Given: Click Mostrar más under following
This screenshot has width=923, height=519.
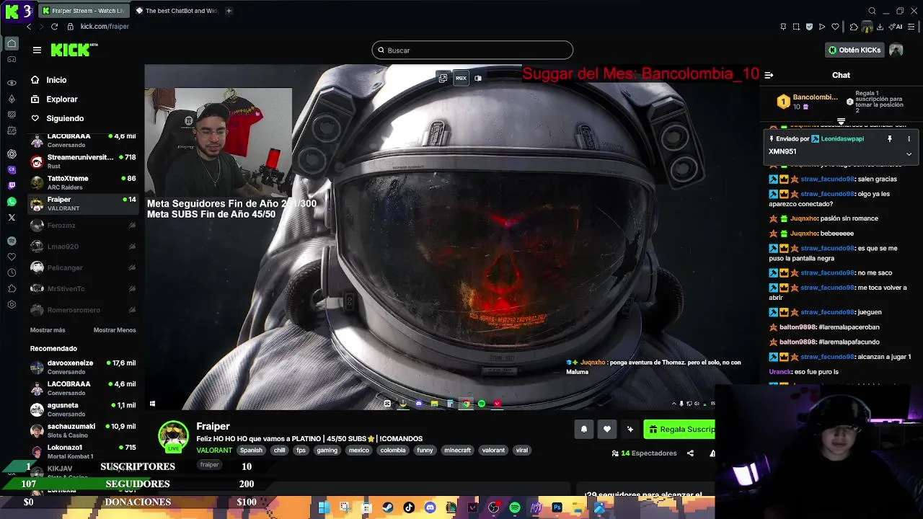Looking at the screenshot, I should pos(48,330).
